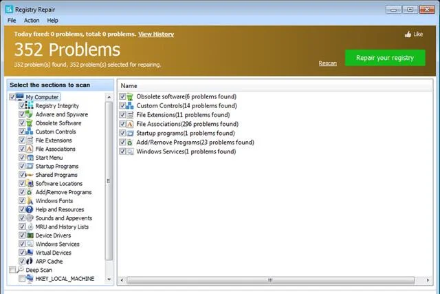Click the sections list scroll down arrow
440x294 pixels.
tap(109, 280)
